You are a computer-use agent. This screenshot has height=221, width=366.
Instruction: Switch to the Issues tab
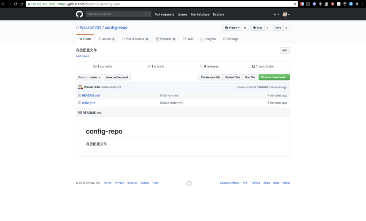pyautogui.click(x=106, y=39)
